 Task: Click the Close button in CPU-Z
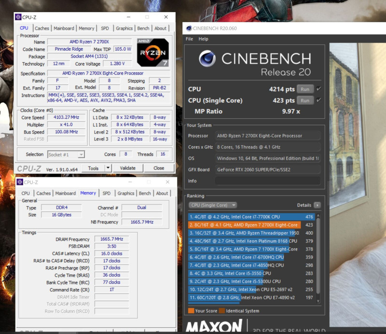[159, 168]
